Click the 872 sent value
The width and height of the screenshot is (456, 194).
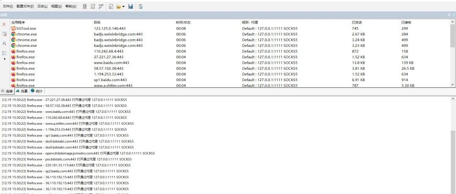(x=355, y=51)
